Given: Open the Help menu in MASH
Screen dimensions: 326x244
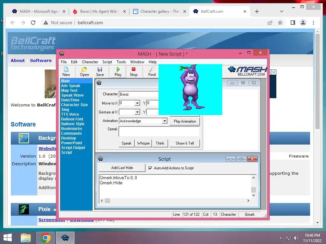Looking at the screenshot, I should tap(152, 62).
